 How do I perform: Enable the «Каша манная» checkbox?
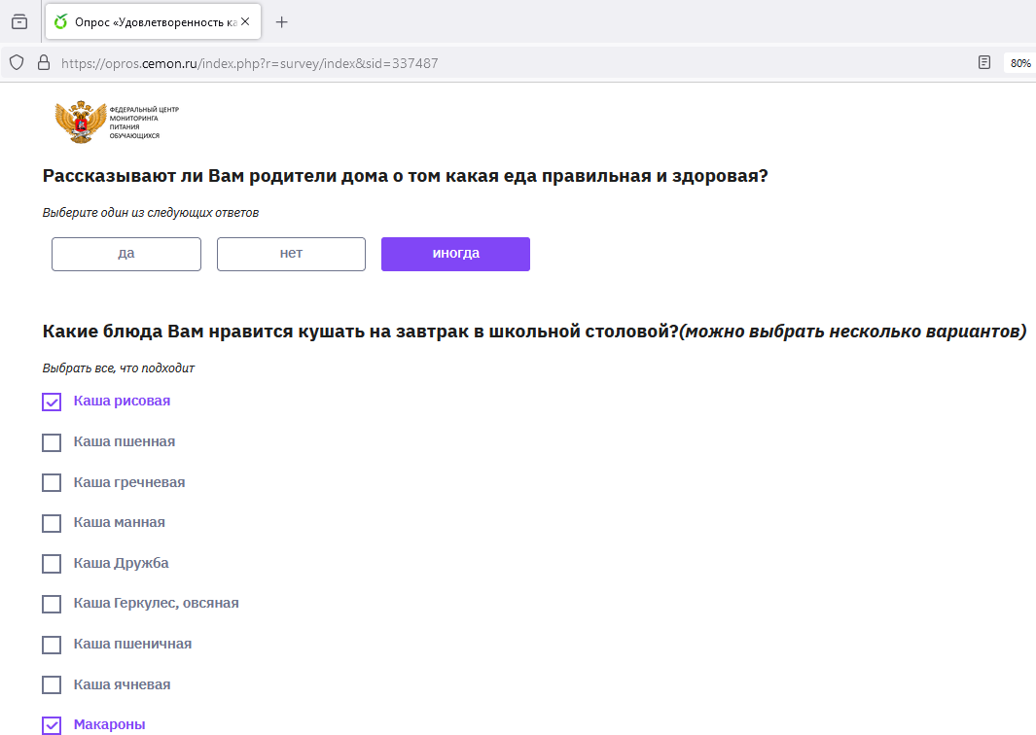click(52, 523)
